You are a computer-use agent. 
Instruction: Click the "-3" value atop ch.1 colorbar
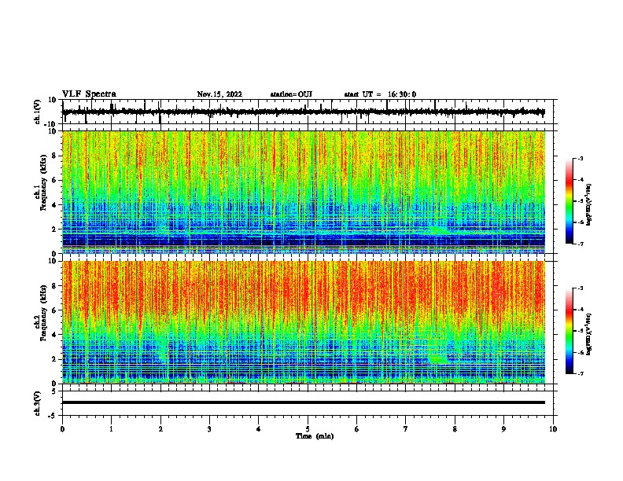(x=581, y=158)
